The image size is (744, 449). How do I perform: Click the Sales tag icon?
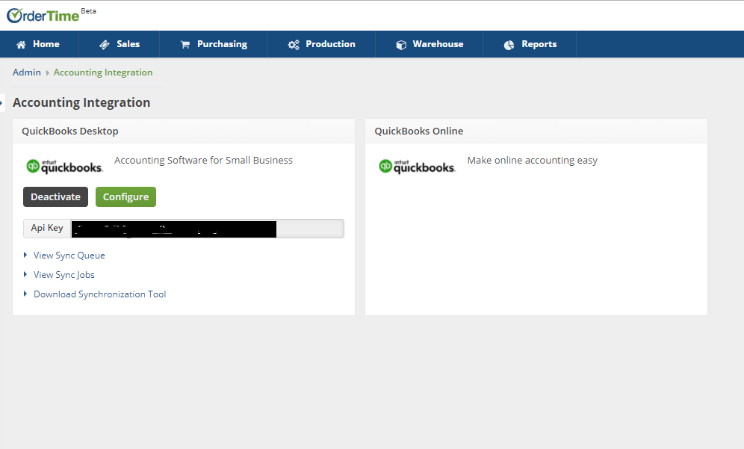105,45
